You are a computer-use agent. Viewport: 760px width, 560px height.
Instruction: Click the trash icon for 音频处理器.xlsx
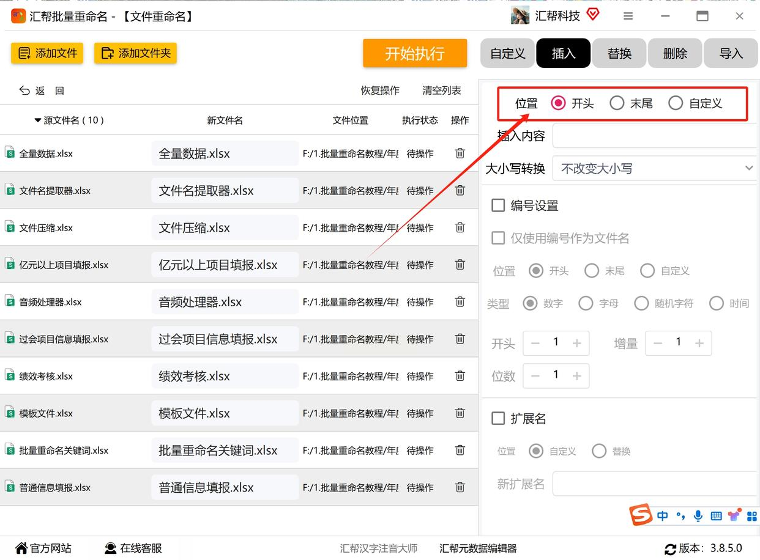(x=460, y=301)
